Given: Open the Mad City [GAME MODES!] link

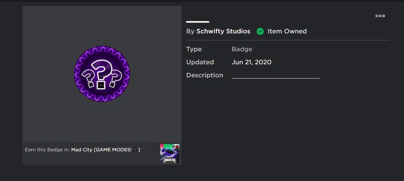Looking at the screenshot, I should [x=102, y=150].
